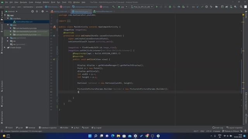Click the Git update project arrow icon
The image size is (248, 139).
(x=198, y=7)
